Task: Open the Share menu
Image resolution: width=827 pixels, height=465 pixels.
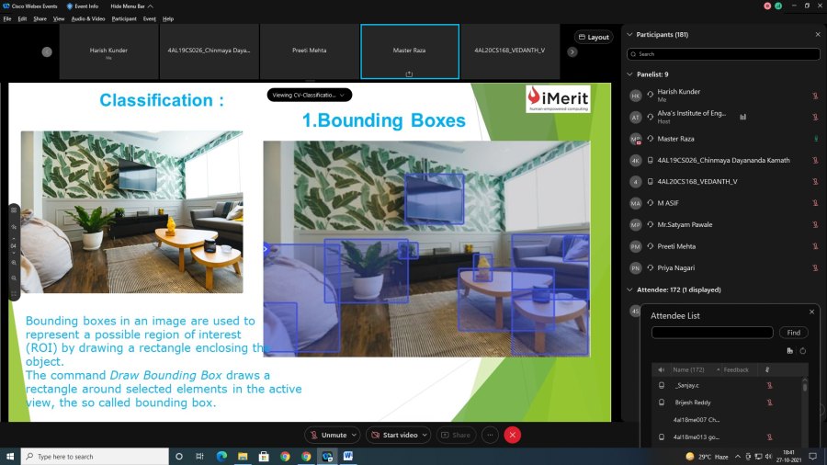Action: click(x=40, y=19)
